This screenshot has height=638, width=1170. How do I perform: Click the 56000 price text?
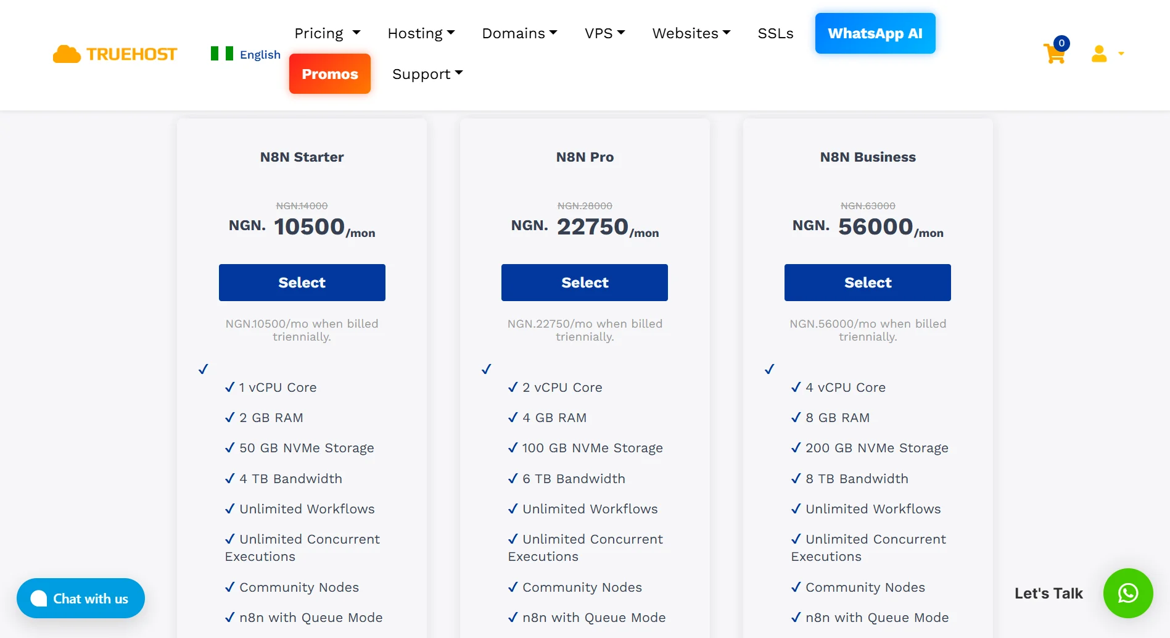[875, 226]
